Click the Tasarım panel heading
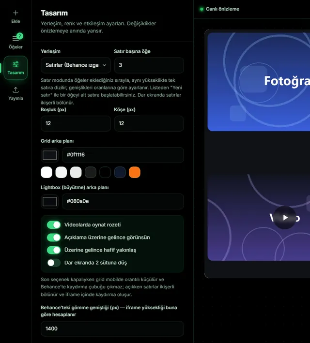The image size is (310, 343). point(54,13)
